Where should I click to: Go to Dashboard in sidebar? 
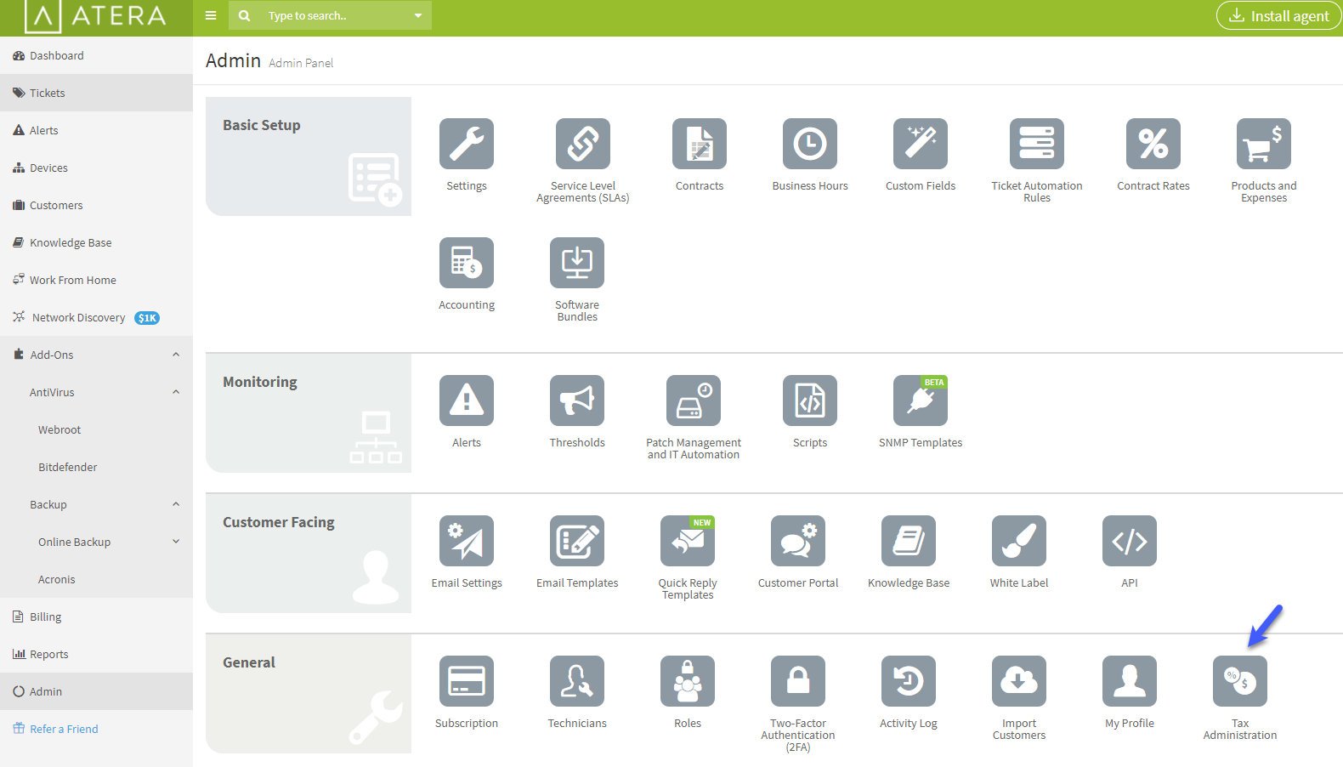point(96,55)
